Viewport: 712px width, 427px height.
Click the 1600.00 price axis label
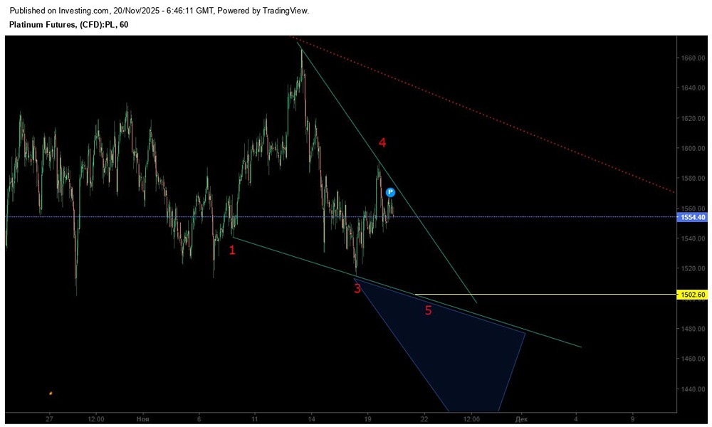(692, 148)
